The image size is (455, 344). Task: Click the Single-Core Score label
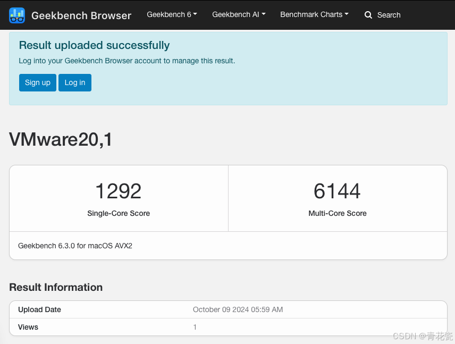pos(119,213)
